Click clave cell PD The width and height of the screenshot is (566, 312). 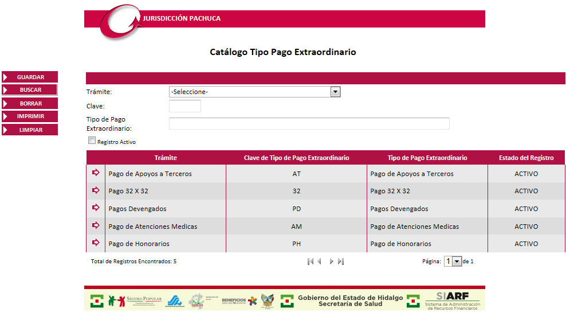coord(296,209)
